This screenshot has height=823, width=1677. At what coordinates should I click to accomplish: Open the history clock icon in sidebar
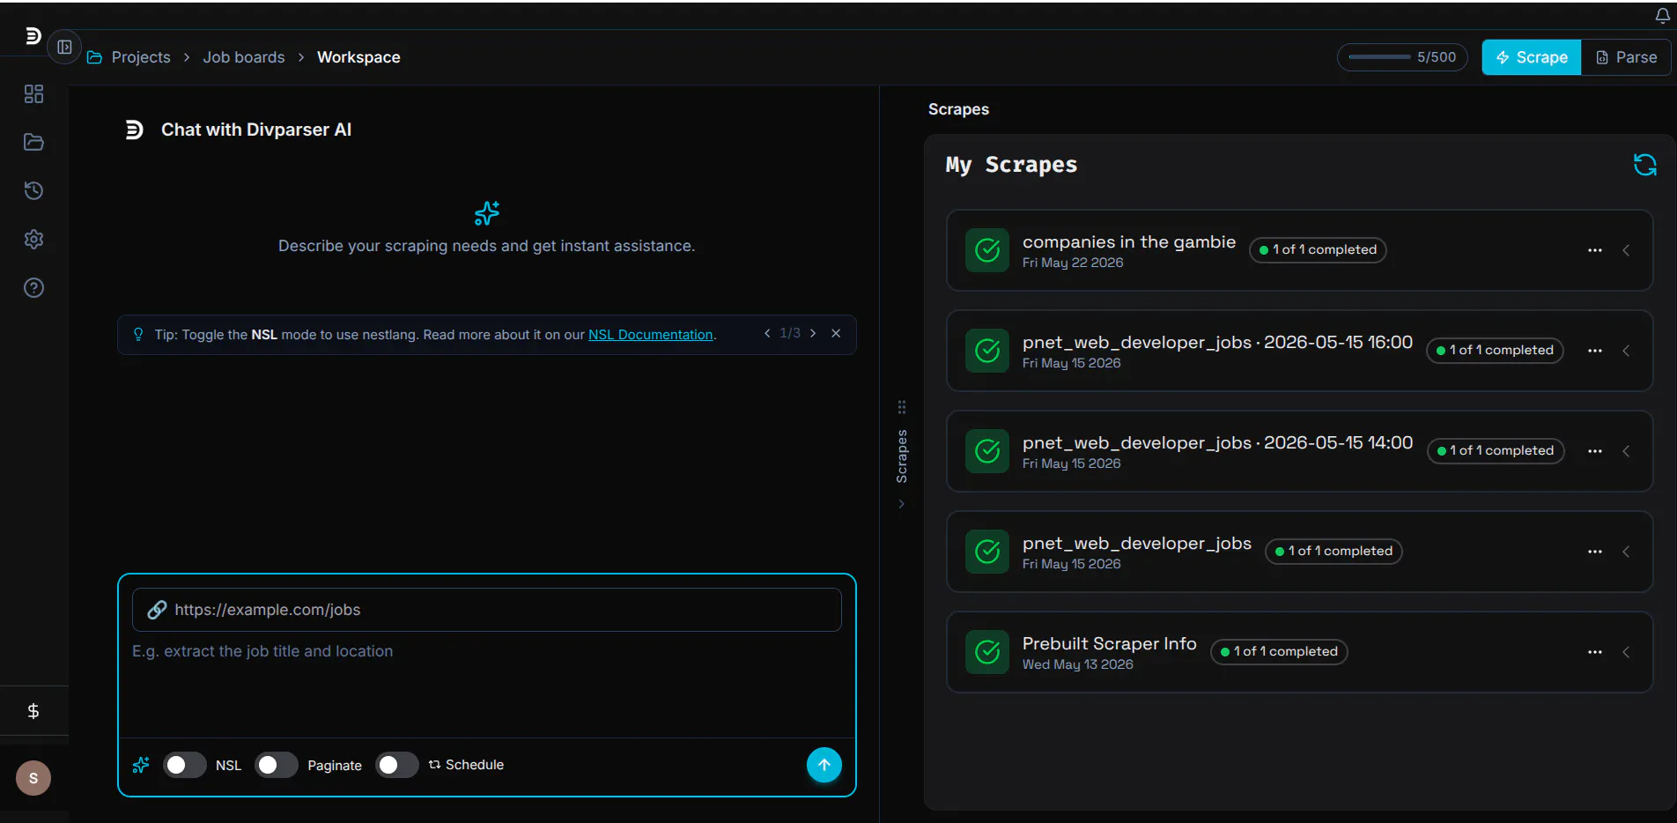point(33,190)
